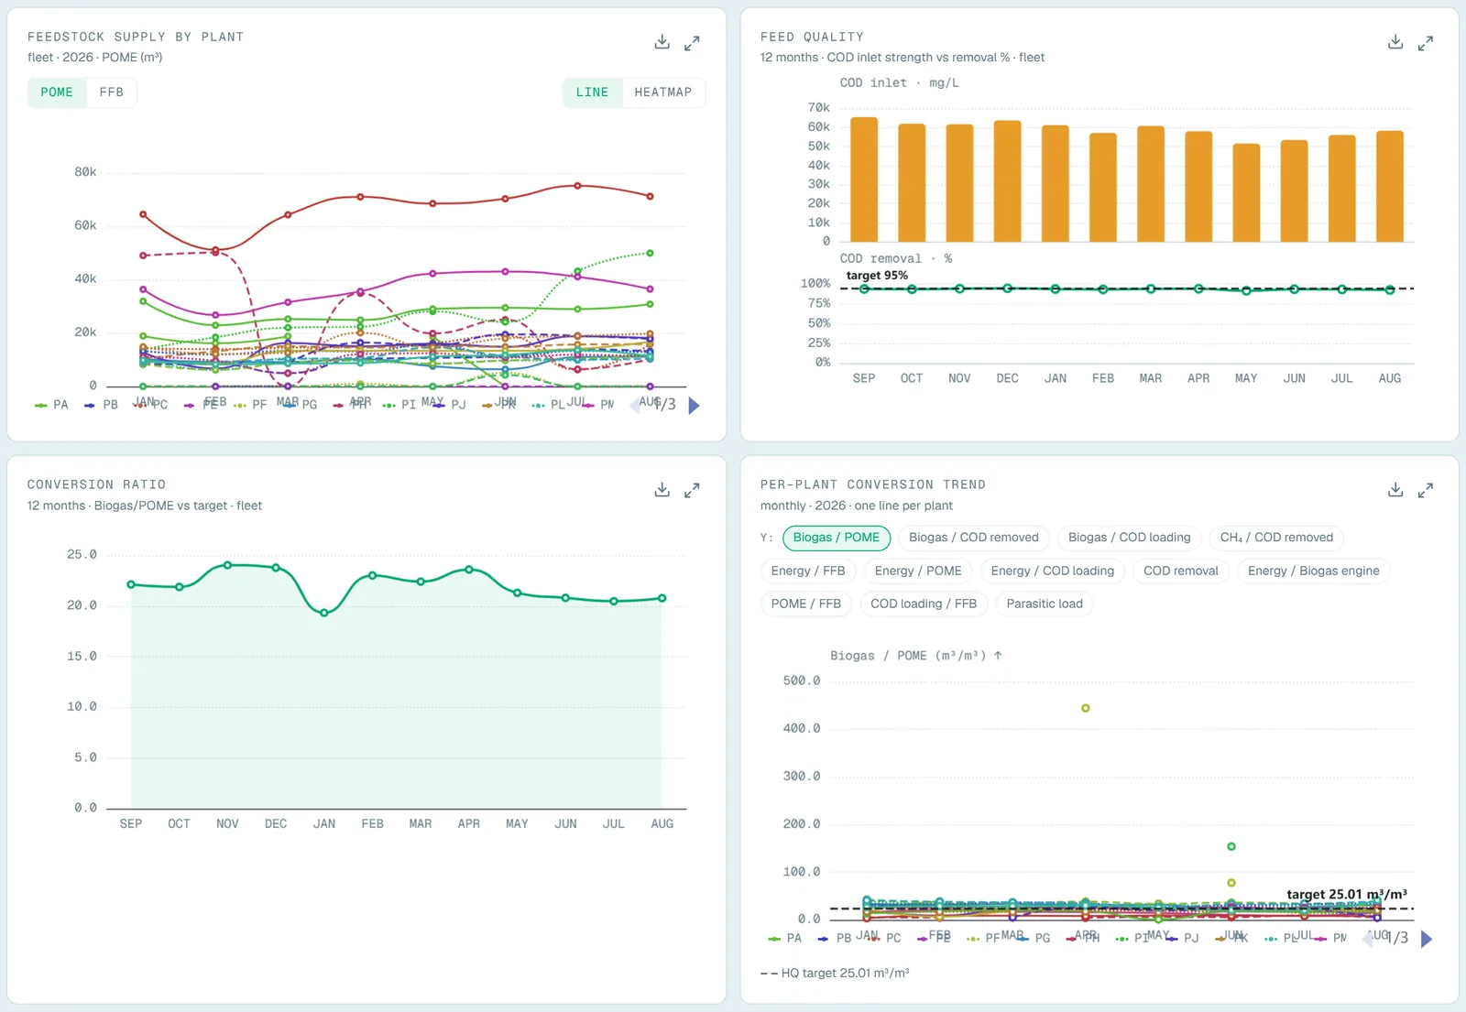
Task: Download the Conversion Ratio chart
Action: [x=662, y=490]
